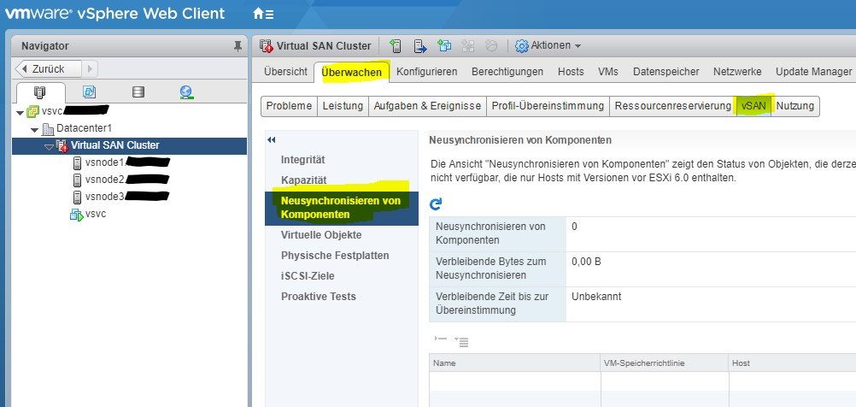Select host vsnode1 in tree

(x=105, y=162)
